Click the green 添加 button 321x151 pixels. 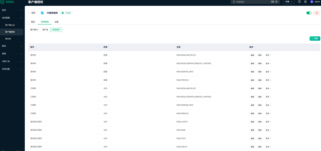coord(315,39)
